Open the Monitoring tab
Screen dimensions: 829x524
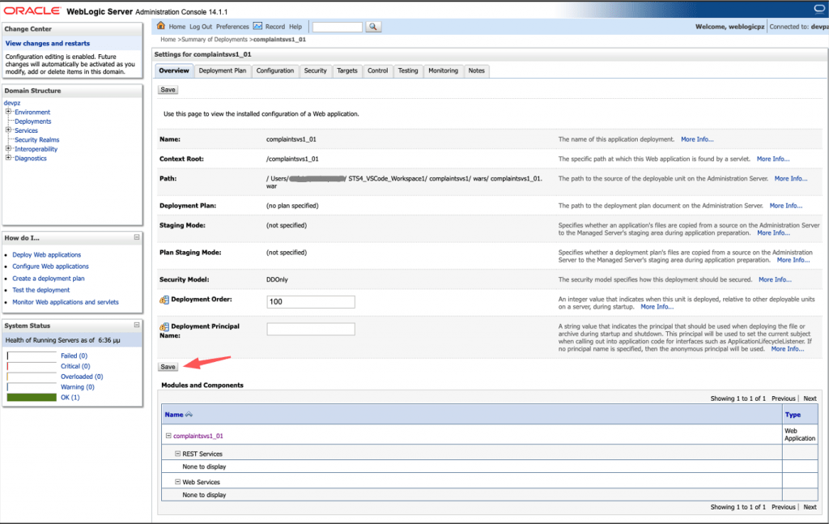pyautogui.click(x=443, y=70)
